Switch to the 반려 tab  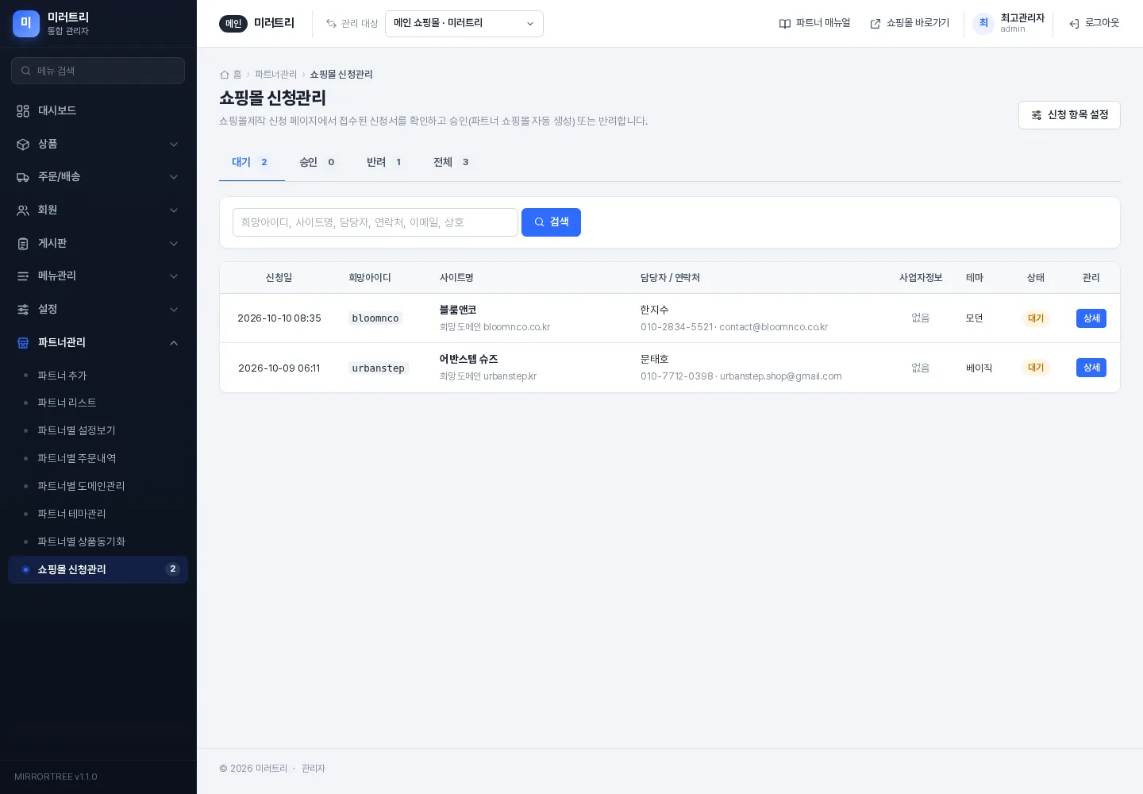coord(386,162)
